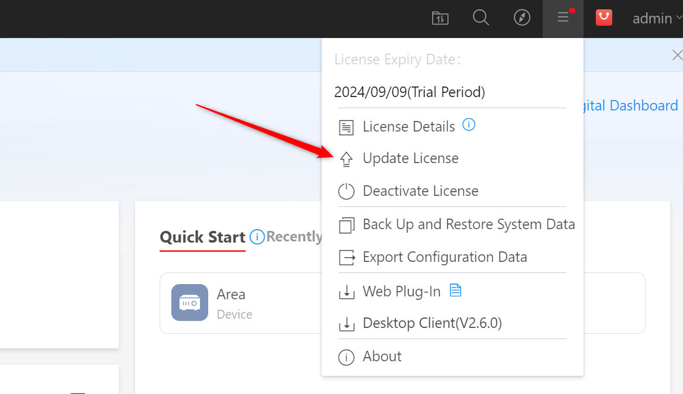
Task: Click the License Details info icon
Action: pos(468,125)
